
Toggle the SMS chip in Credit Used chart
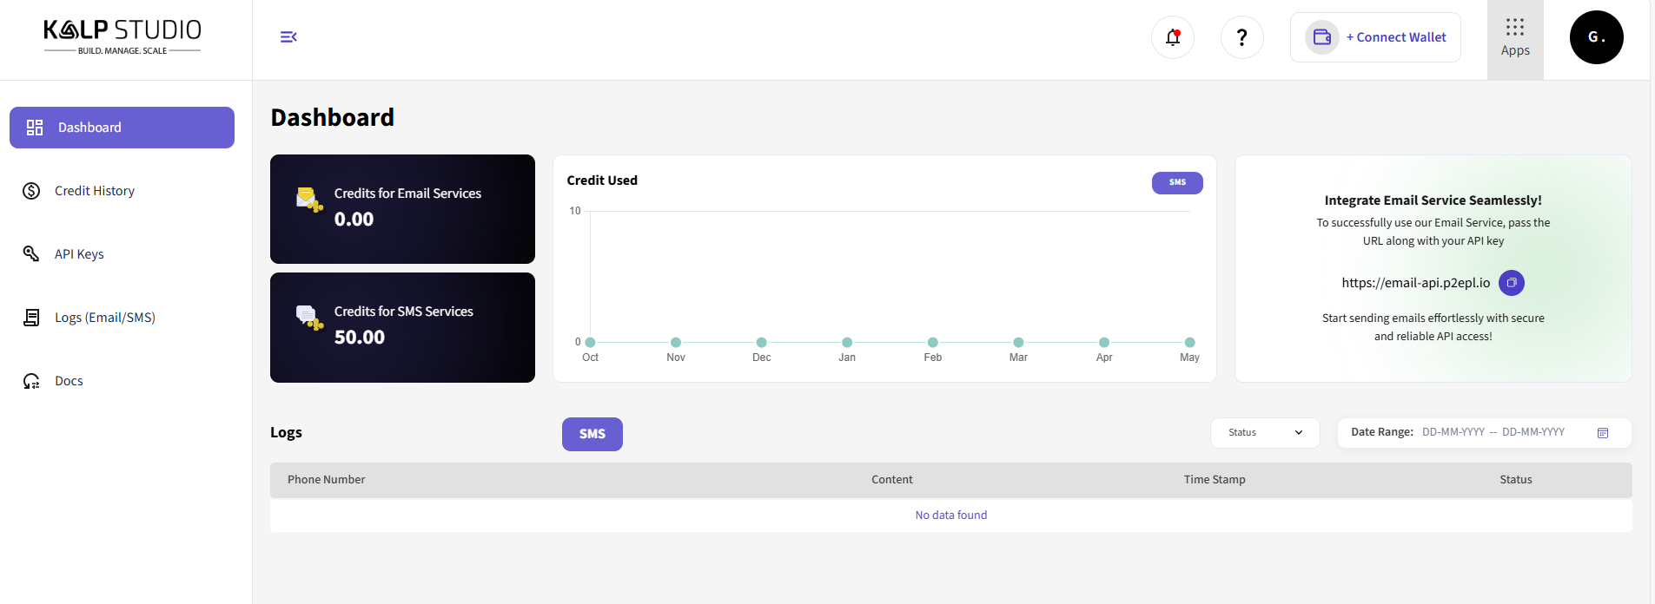tap(1177, 182)
